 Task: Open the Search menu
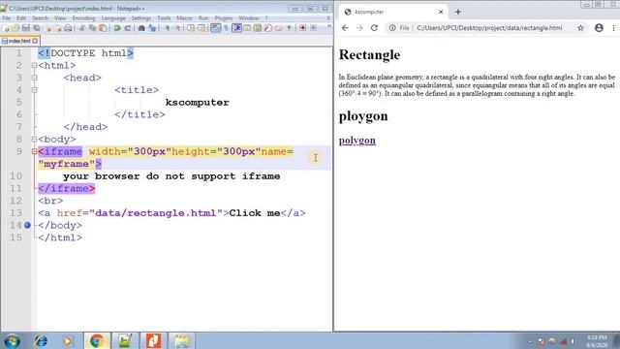[x=40, y=18]
